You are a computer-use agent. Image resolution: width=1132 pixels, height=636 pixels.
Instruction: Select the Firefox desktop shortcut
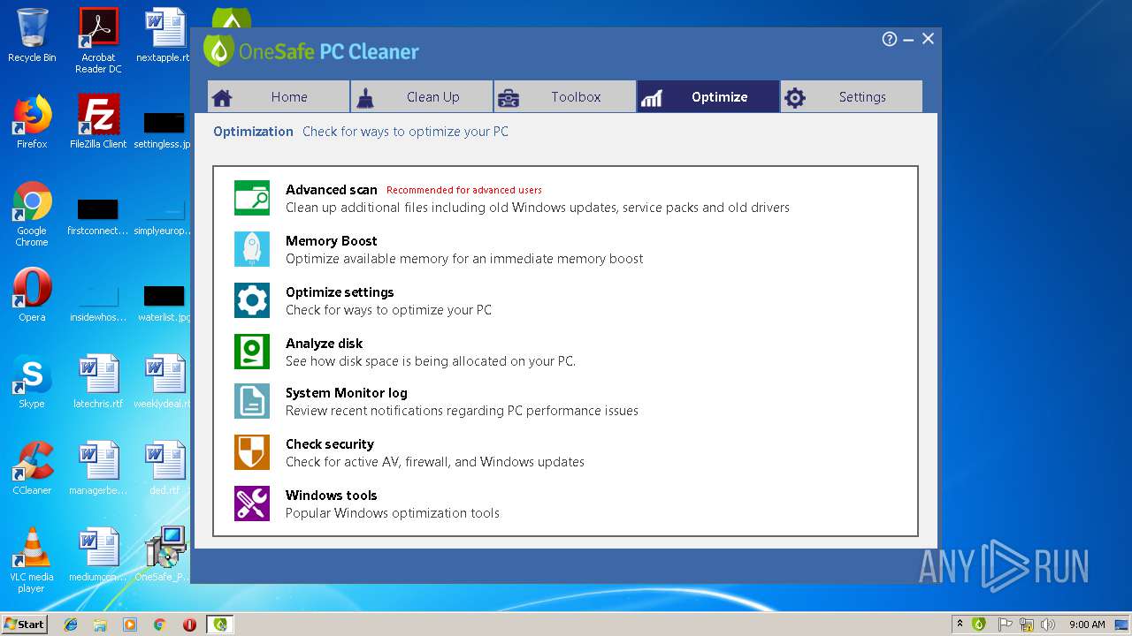click(x=32, y=122)
